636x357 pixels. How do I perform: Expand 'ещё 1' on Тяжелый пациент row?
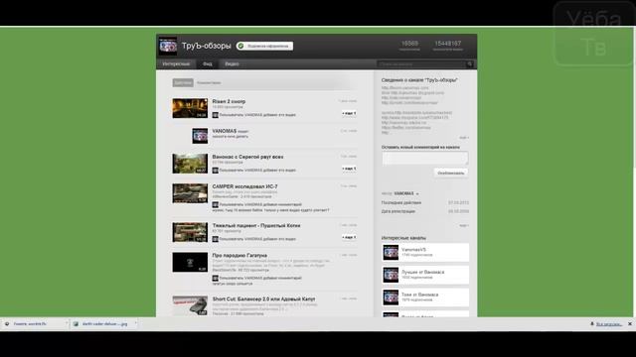(349, 237)
